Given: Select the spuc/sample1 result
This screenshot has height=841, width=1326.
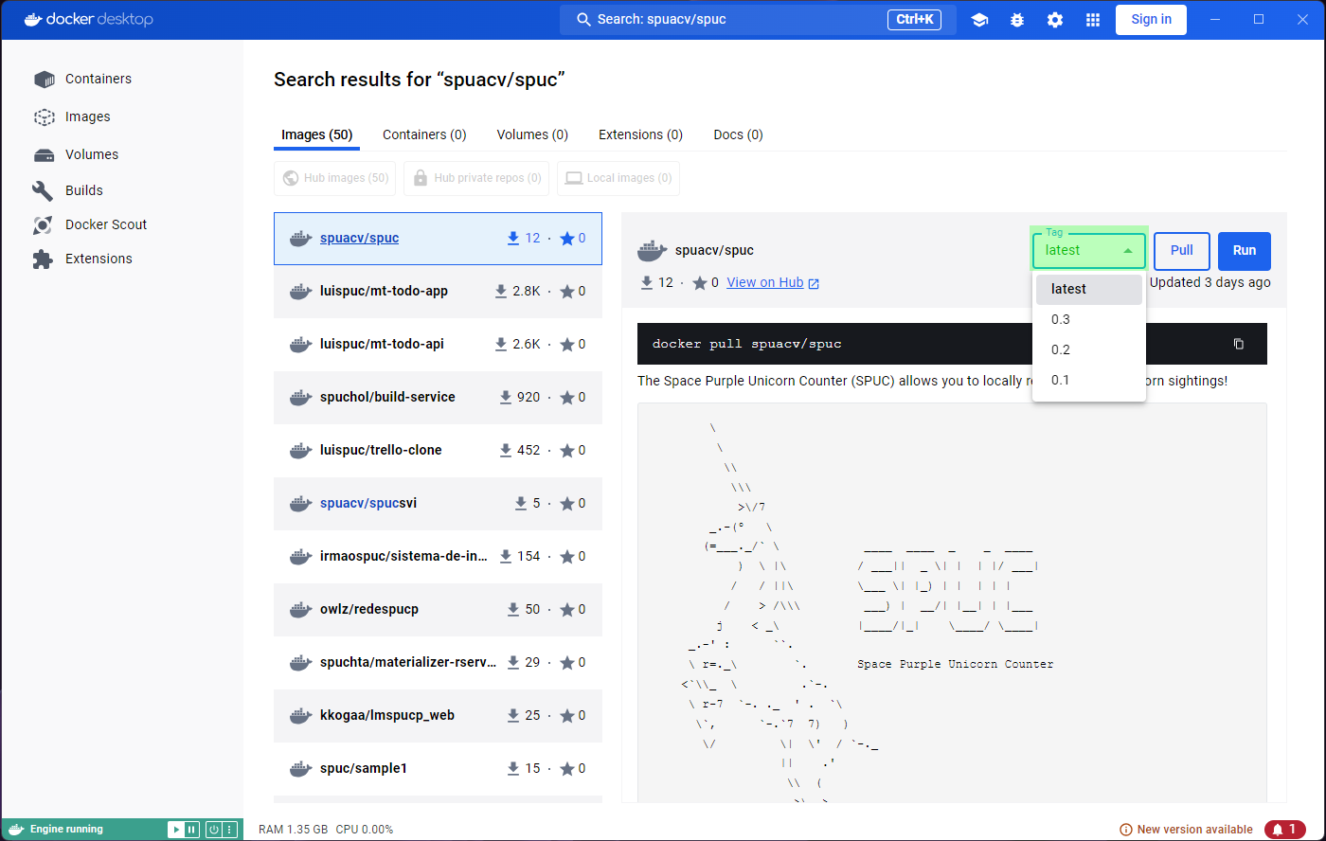Looking at the screenshot, I should [x=438, y=768].
